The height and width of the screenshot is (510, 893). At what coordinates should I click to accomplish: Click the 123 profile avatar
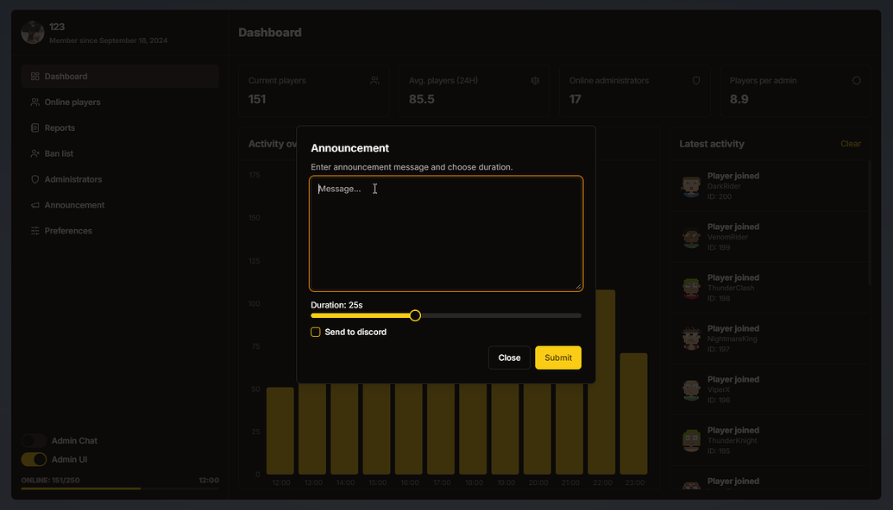[x=32, y=32]
